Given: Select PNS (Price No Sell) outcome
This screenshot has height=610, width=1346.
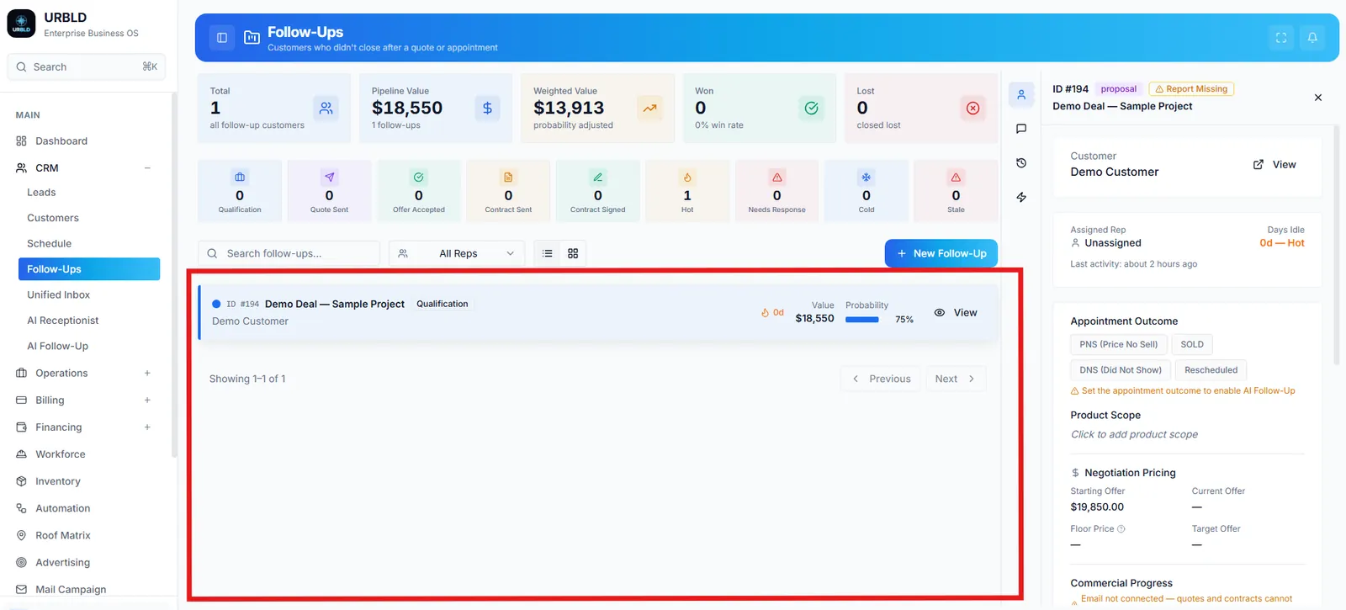Looking at the screenshot, I should (1118, 344).
